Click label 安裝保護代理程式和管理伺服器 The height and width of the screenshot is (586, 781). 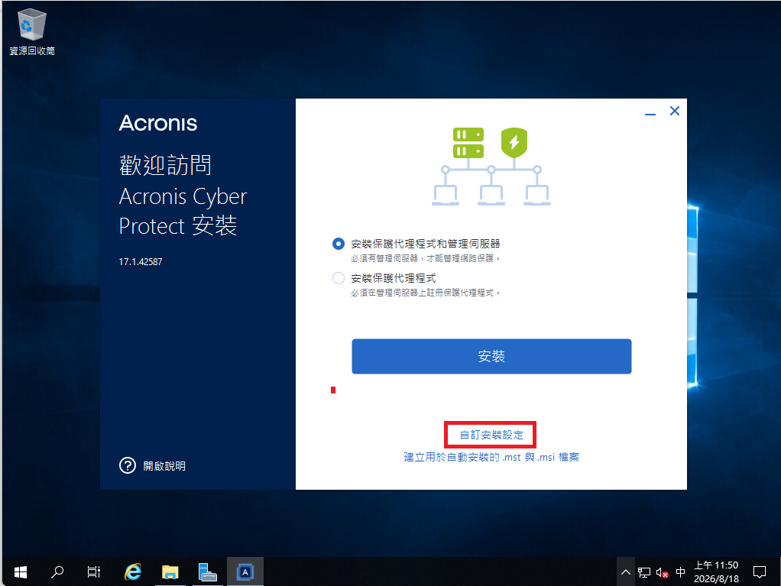(426, 244)
